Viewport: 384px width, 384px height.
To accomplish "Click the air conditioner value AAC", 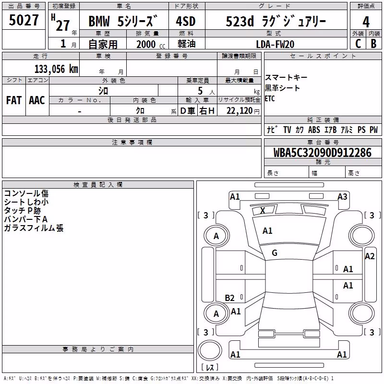I will coord(37,100).
